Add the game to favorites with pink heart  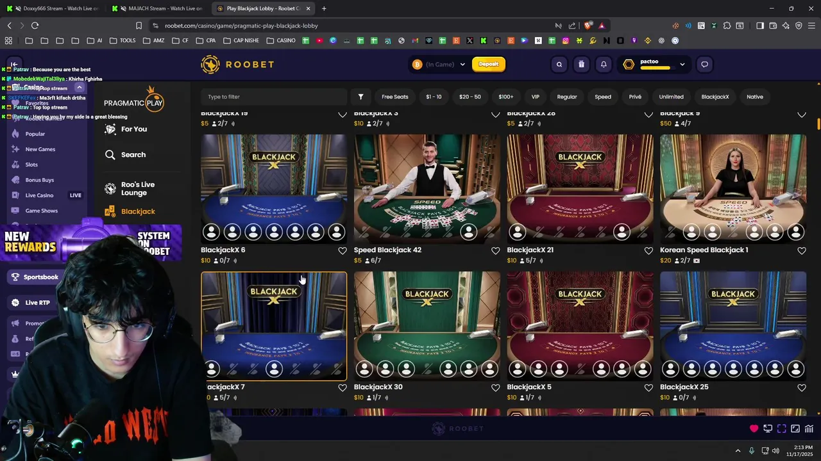[754, 428]
